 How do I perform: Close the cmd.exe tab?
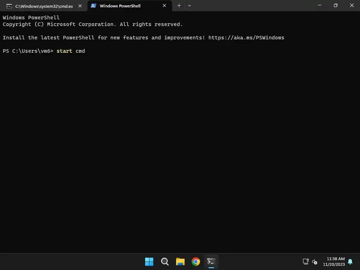pos(80,6)
